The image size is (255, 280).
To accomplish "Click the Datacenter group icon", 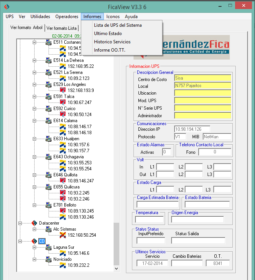I will (x=34, y=223).
